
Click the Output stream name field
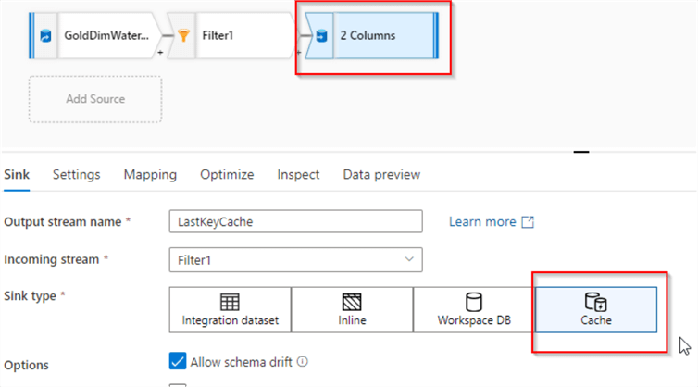coord(296,222)
